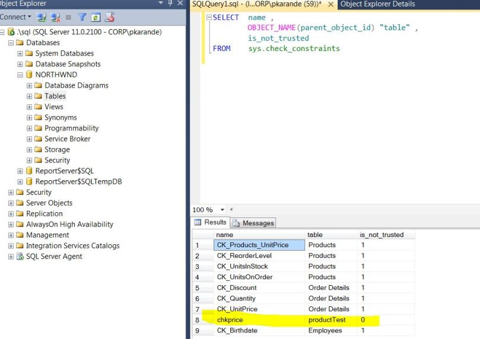480x339 pixels.
Task: Switch to Object Explorer Details tab
Action: (x=377, y=4)
